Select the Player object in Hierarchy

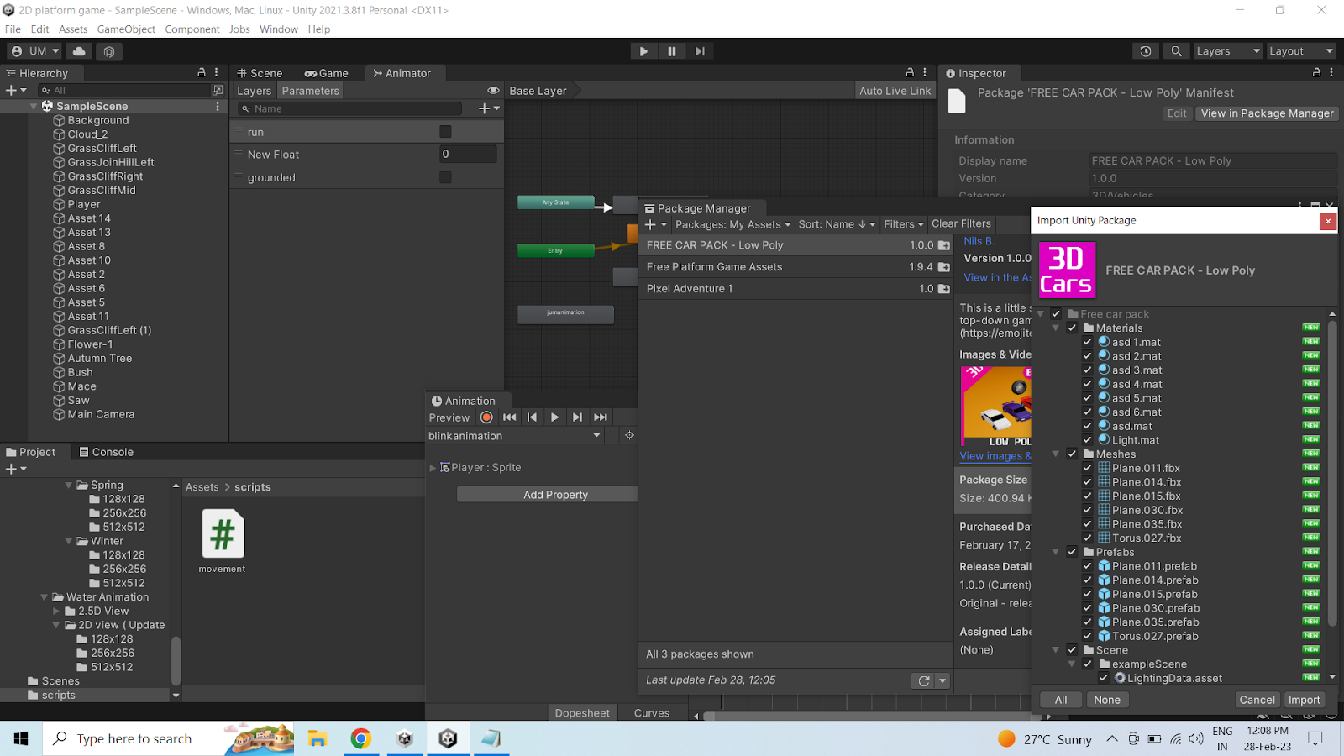(x=84, y=204)
